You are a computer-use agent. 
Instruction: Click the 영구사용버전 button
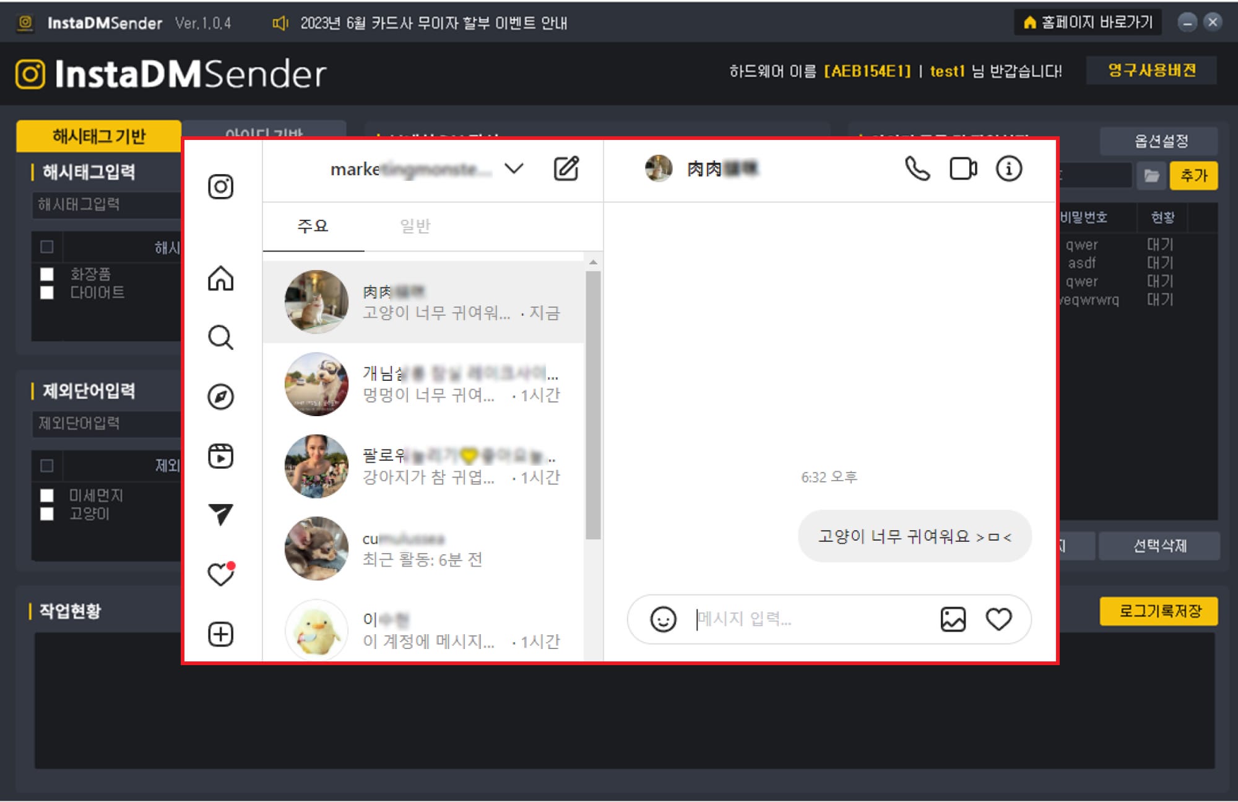[1151, 71]
